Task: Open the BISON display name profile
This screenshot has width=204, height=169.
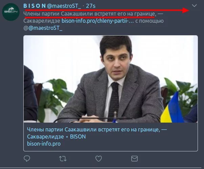Action: (x=35, y=6)
